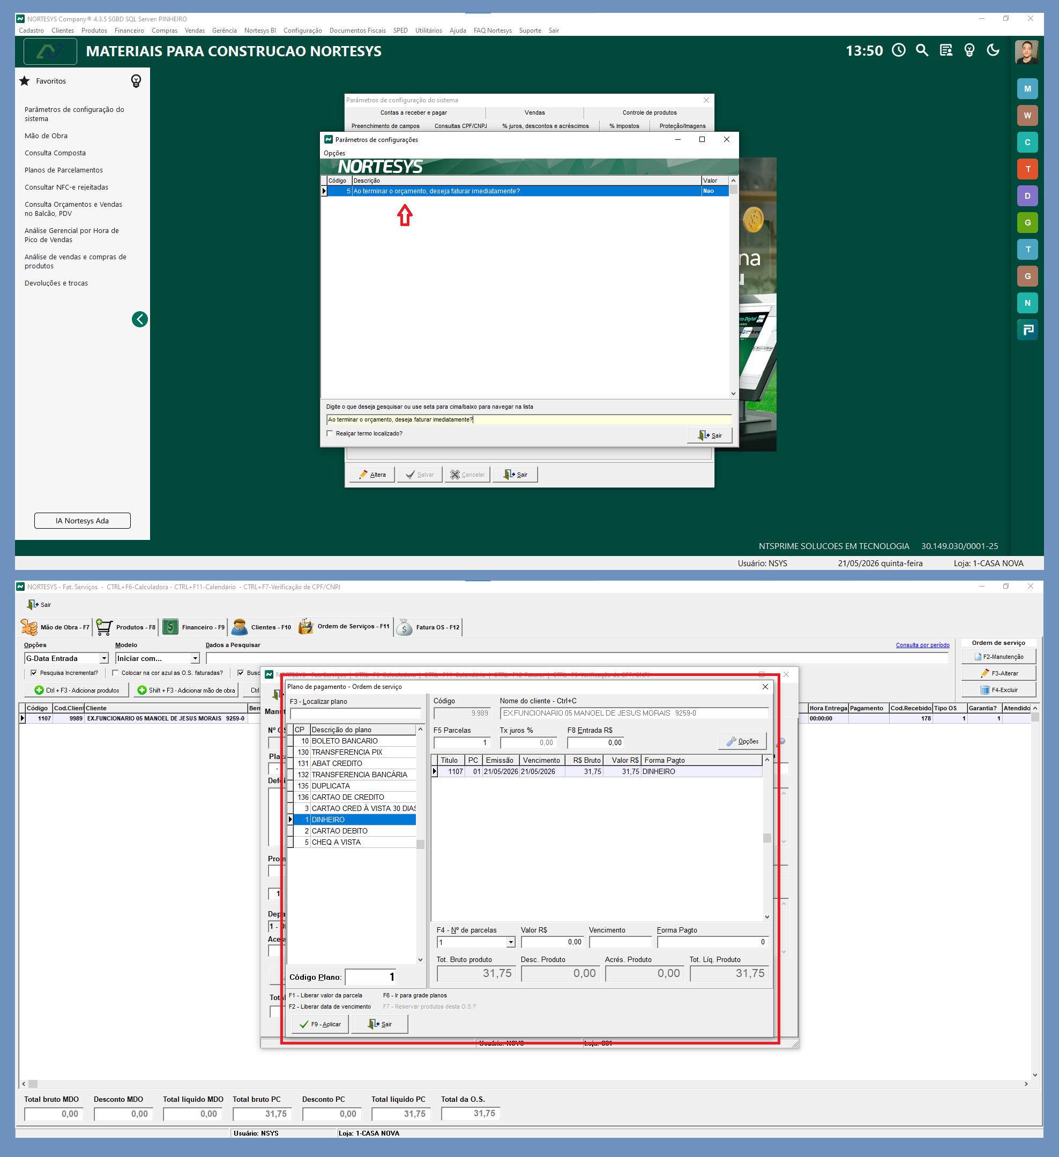This screenshot has width=1059, height=1157.
Task: Open the Mão de Obra - F7 toolbar button
Action: tap(56, 627)
